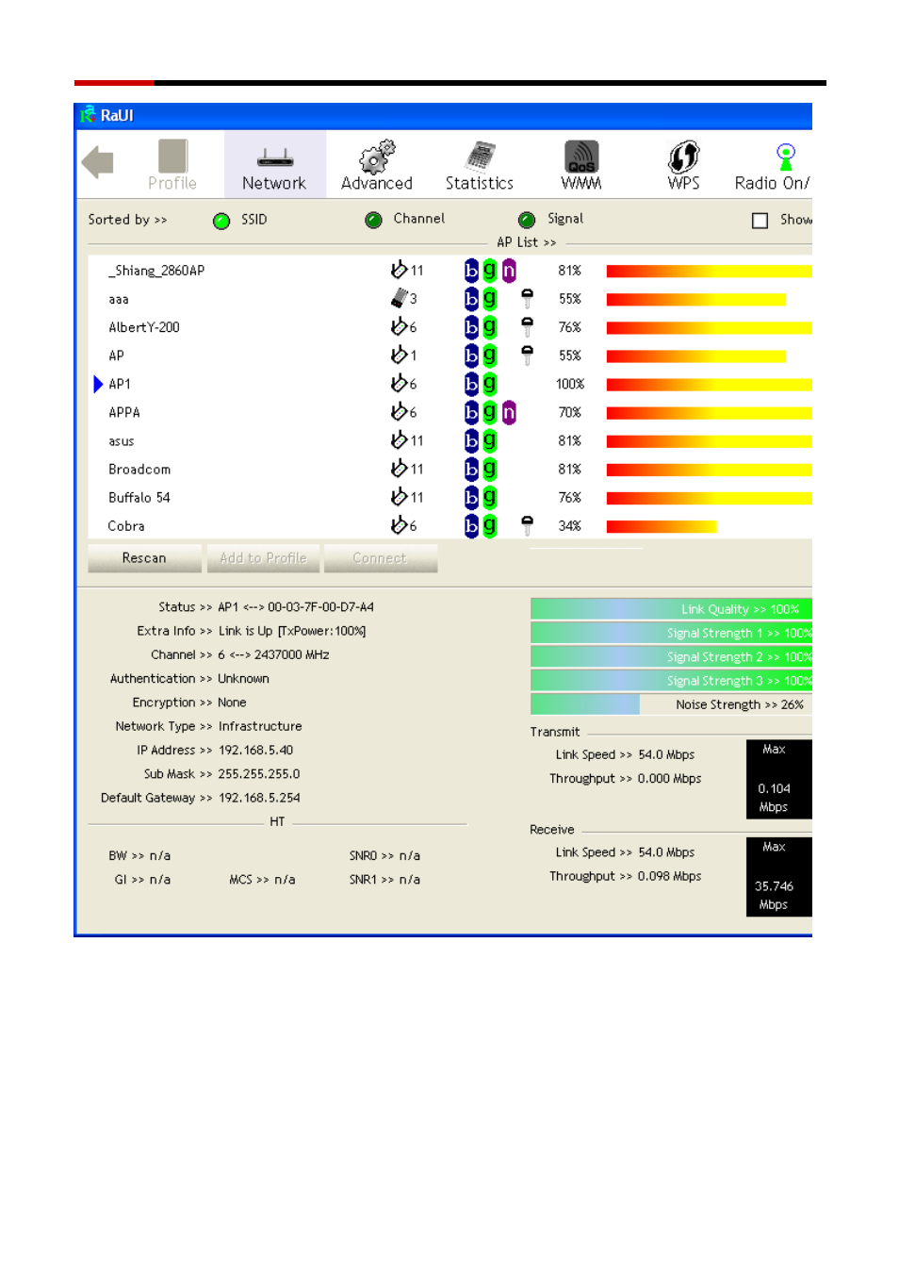Select the AP1 network row
This screenshot has height=1273, width=899.
pos(450,384)
